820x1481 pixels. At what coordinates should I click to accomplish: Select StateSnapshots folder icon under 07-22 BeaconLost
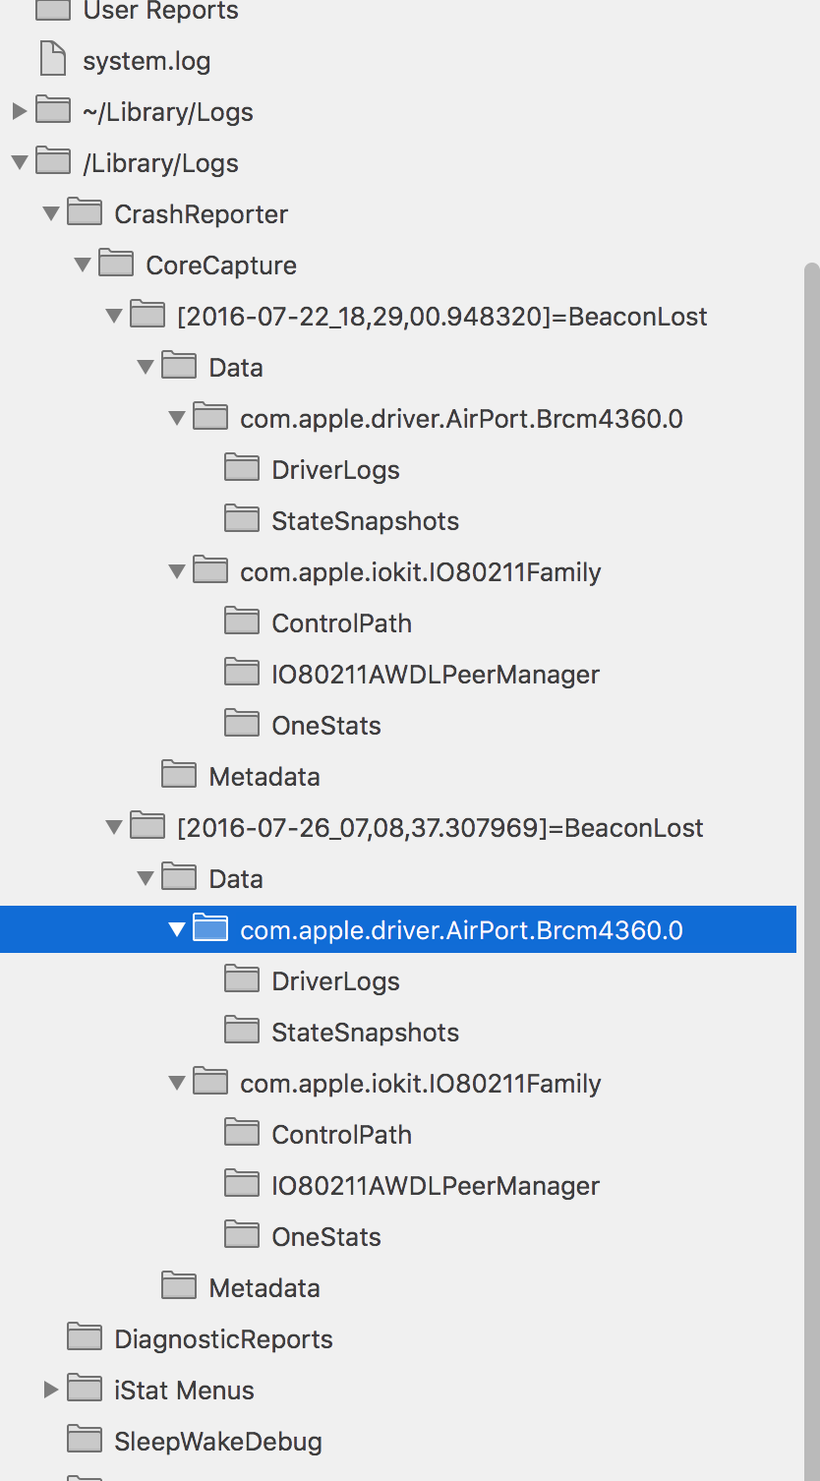tap(242, 520)
